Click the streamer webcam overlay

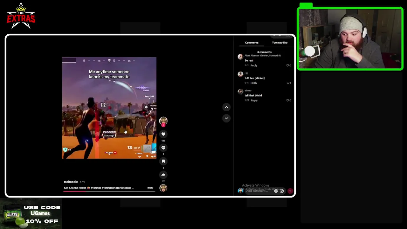point(350,38)
